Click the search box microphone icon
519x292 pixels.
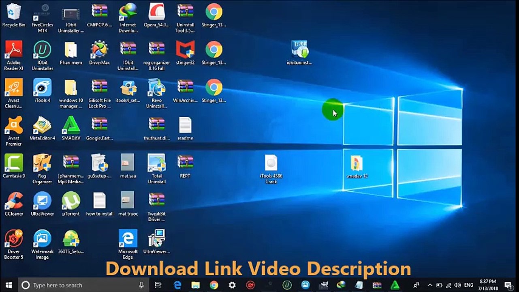tap(141, 285)
